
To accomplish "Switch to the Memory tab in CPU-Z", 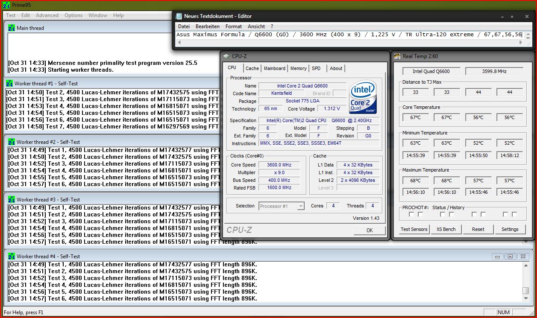I will [298, 68].
